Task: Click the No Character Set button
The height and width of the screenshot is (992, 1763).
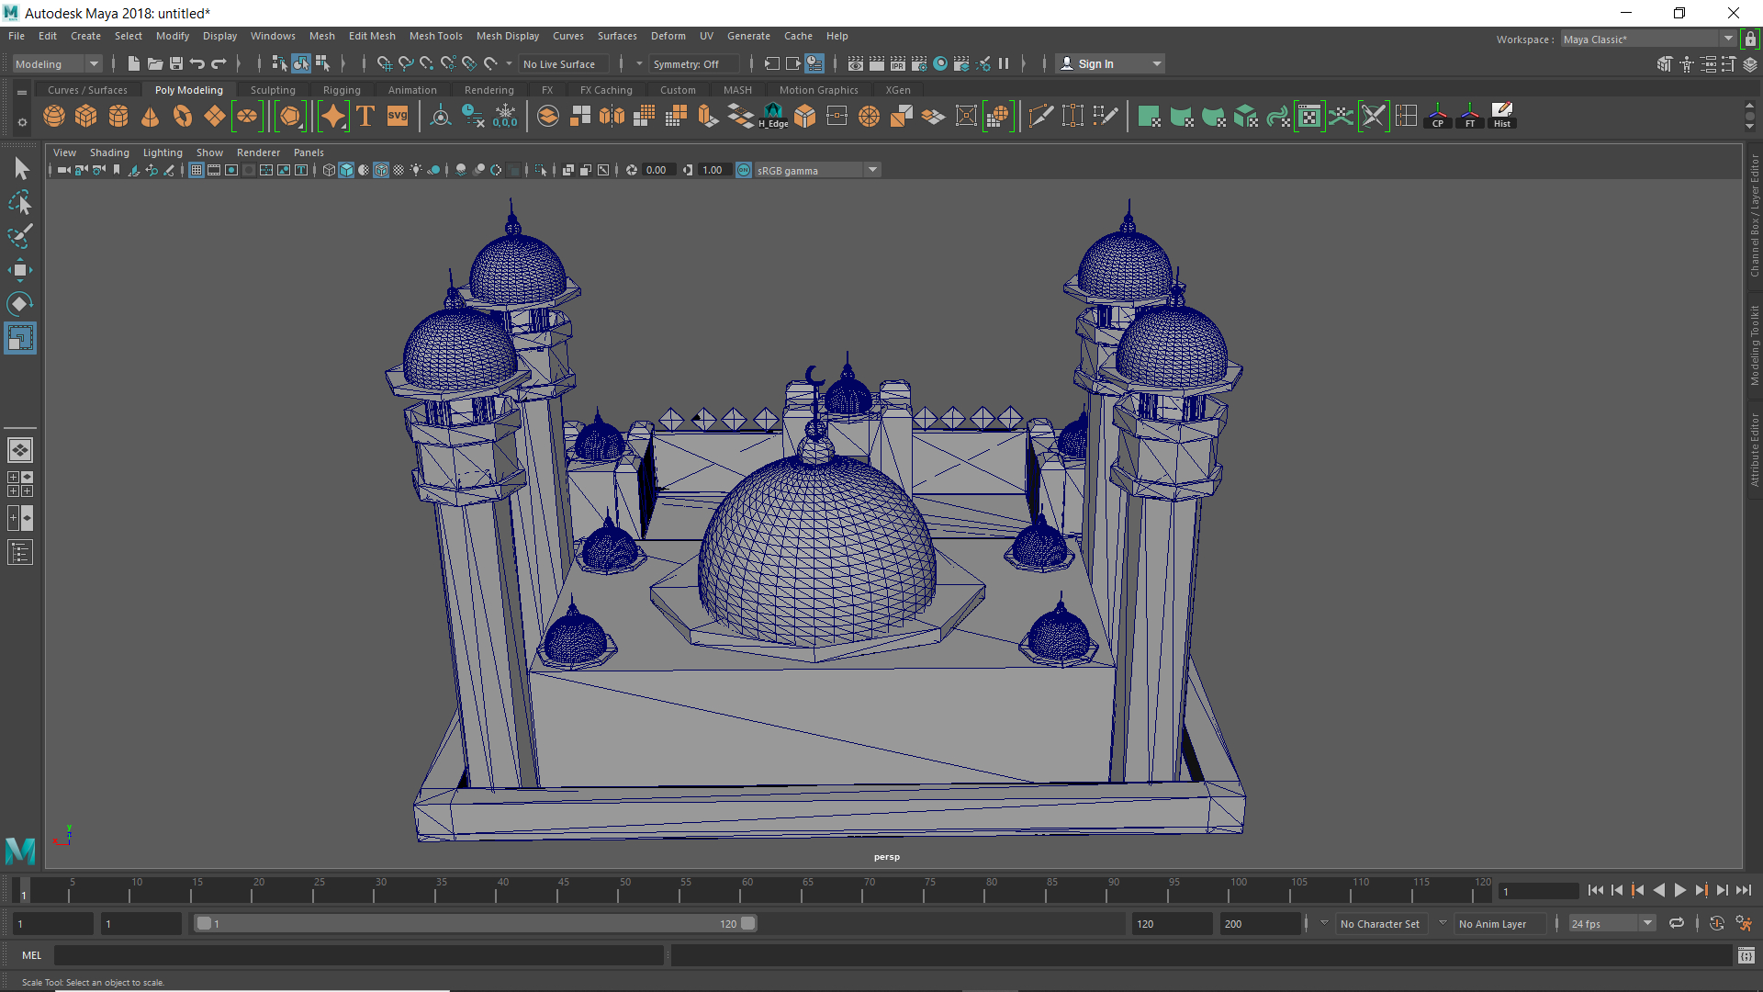Action: coord(1381,923)
